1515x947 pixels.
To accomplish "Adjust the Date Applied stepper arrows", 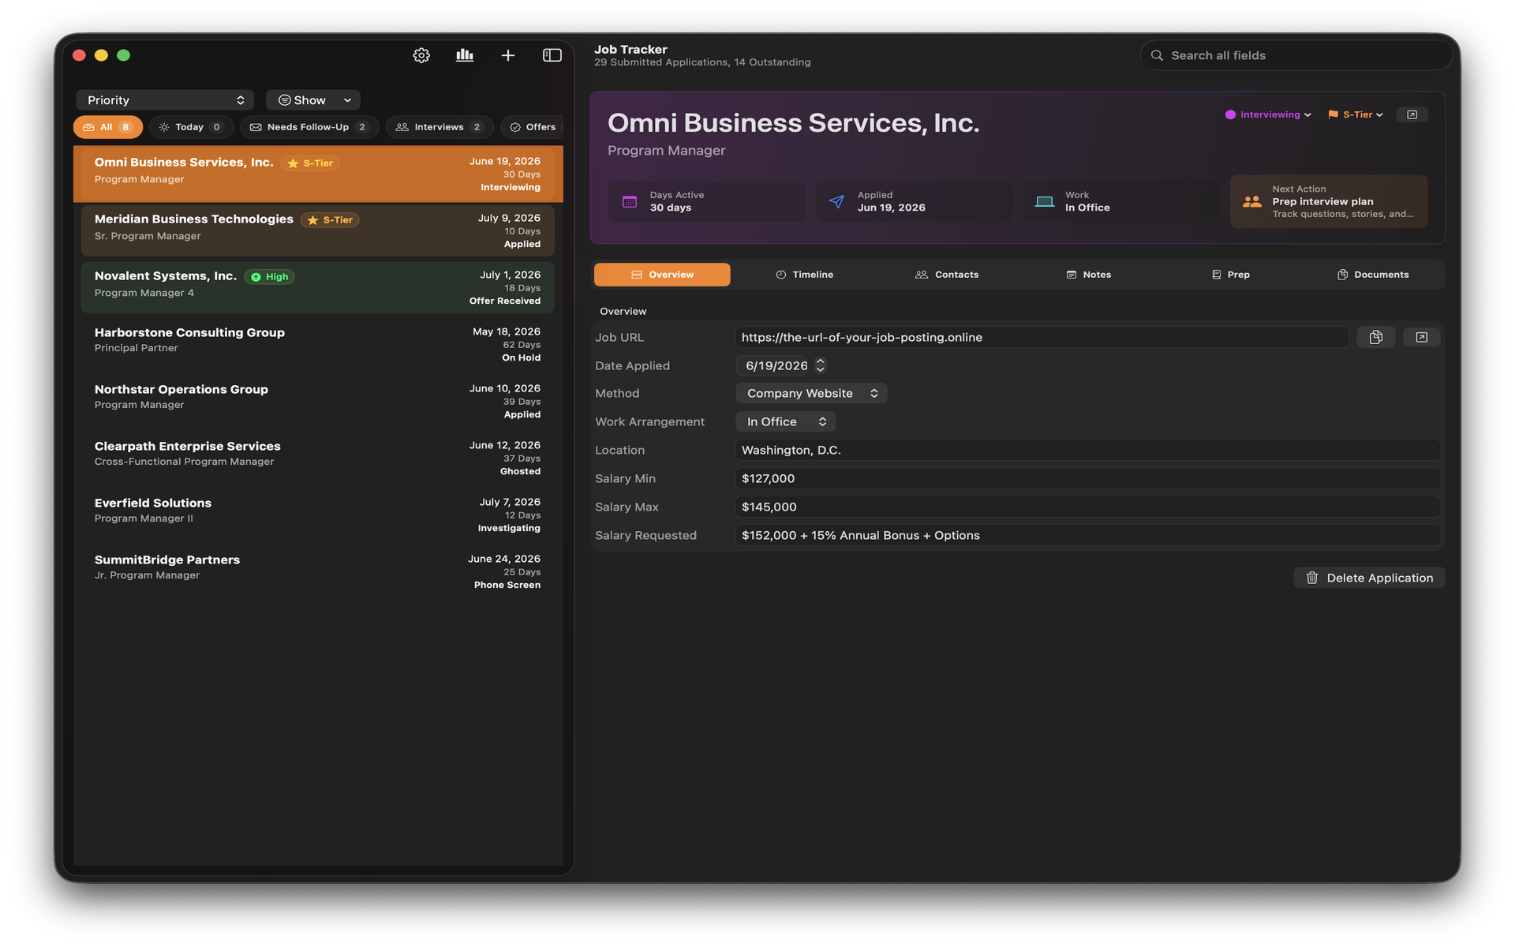I will (x=821, y=365).
